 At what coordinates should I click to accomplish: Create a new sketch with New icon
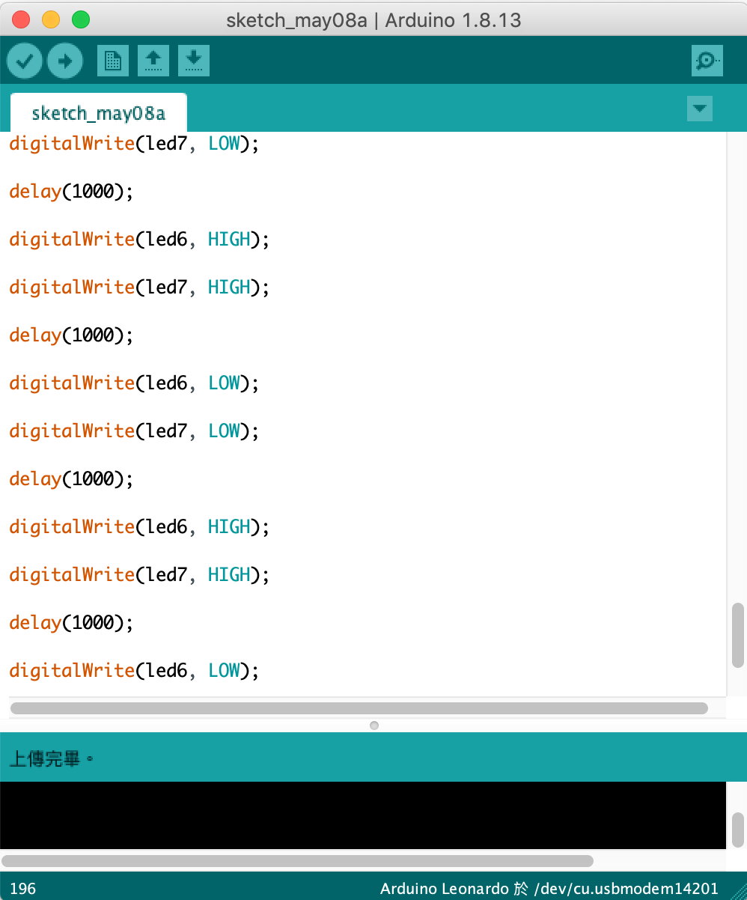(x=113, y=61)
